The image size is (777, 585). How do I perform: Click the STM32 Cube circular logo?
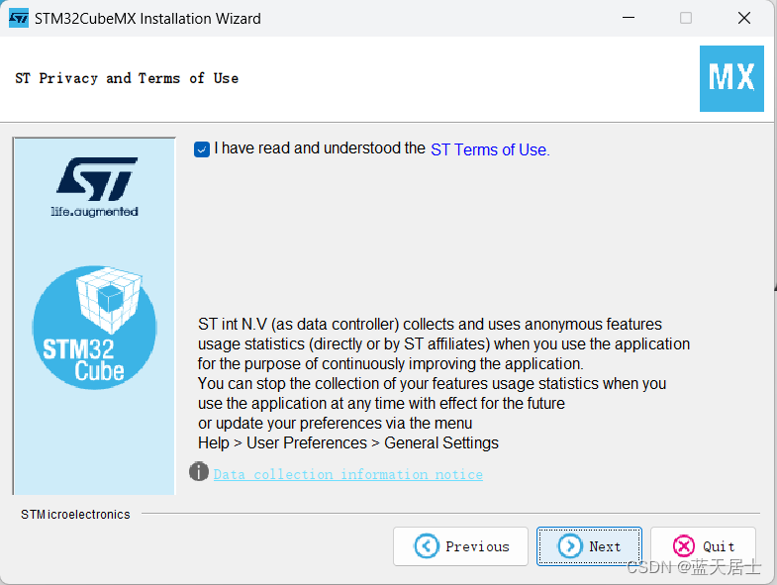pos(94,328)
